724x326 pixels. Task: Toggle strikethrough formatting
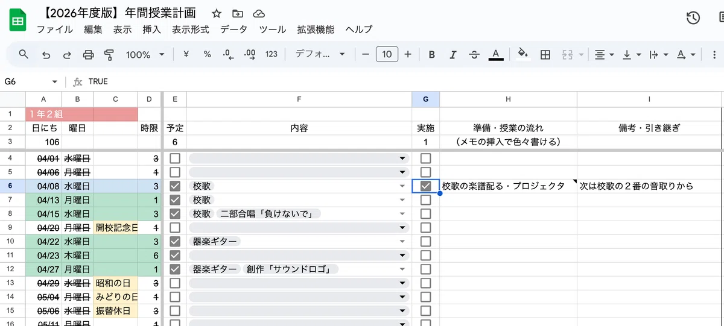474,55
